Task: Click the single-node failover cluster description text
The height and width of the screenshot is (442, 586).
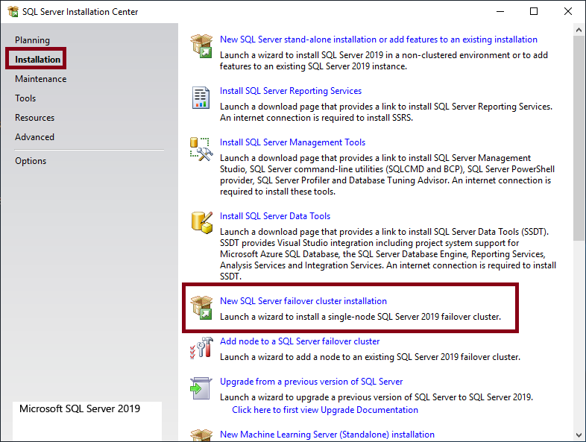Action: (360, 317)
